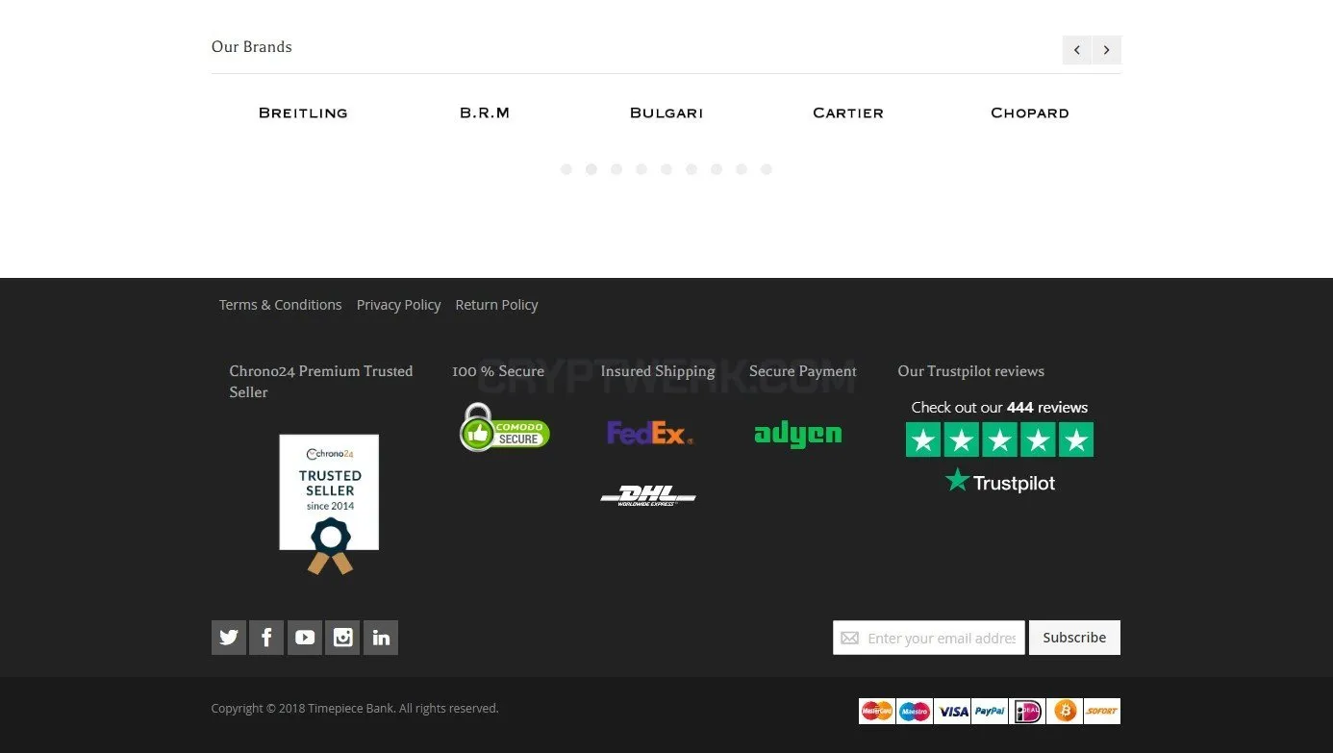Open the Terms & Conditions link
Screen dimensions: 1333x753
[x=280, y=305]
